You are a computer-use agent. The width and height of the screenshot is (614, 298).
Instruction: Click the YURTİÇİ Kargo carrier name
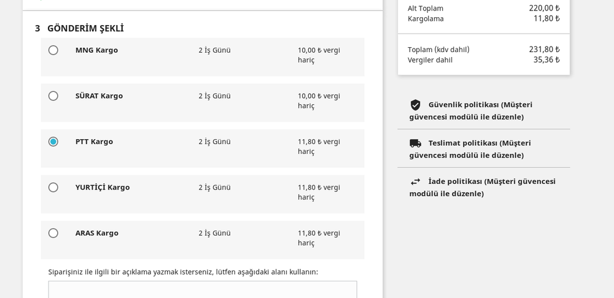[x=103, y=188]
